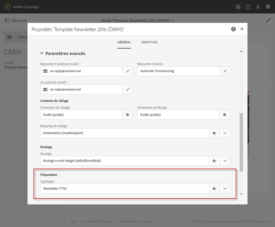Screen dimensions: 275x227
Task: Open the help icon in top bar
Action: tap(238, 7)
